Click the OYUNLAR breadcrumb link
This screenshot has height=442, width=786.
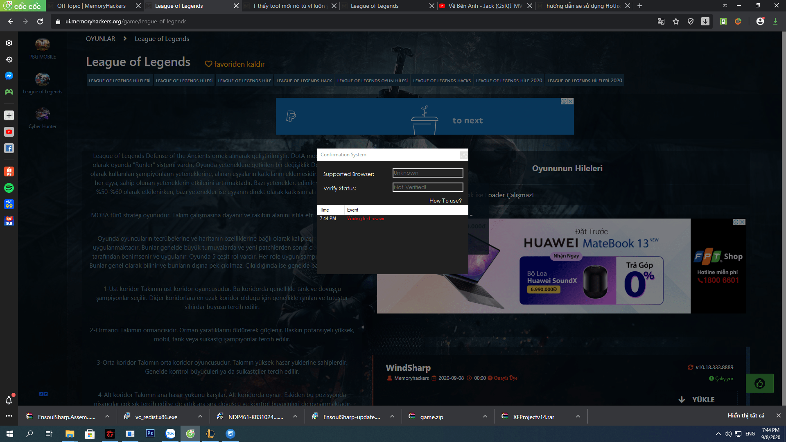click(x=100, y=38)
